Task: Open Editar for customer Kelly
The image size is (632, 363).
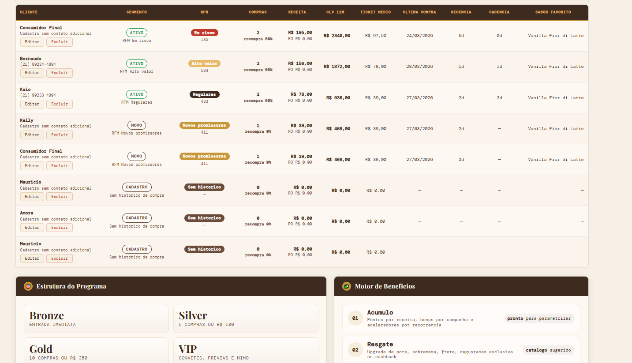Action: [32, 135]
